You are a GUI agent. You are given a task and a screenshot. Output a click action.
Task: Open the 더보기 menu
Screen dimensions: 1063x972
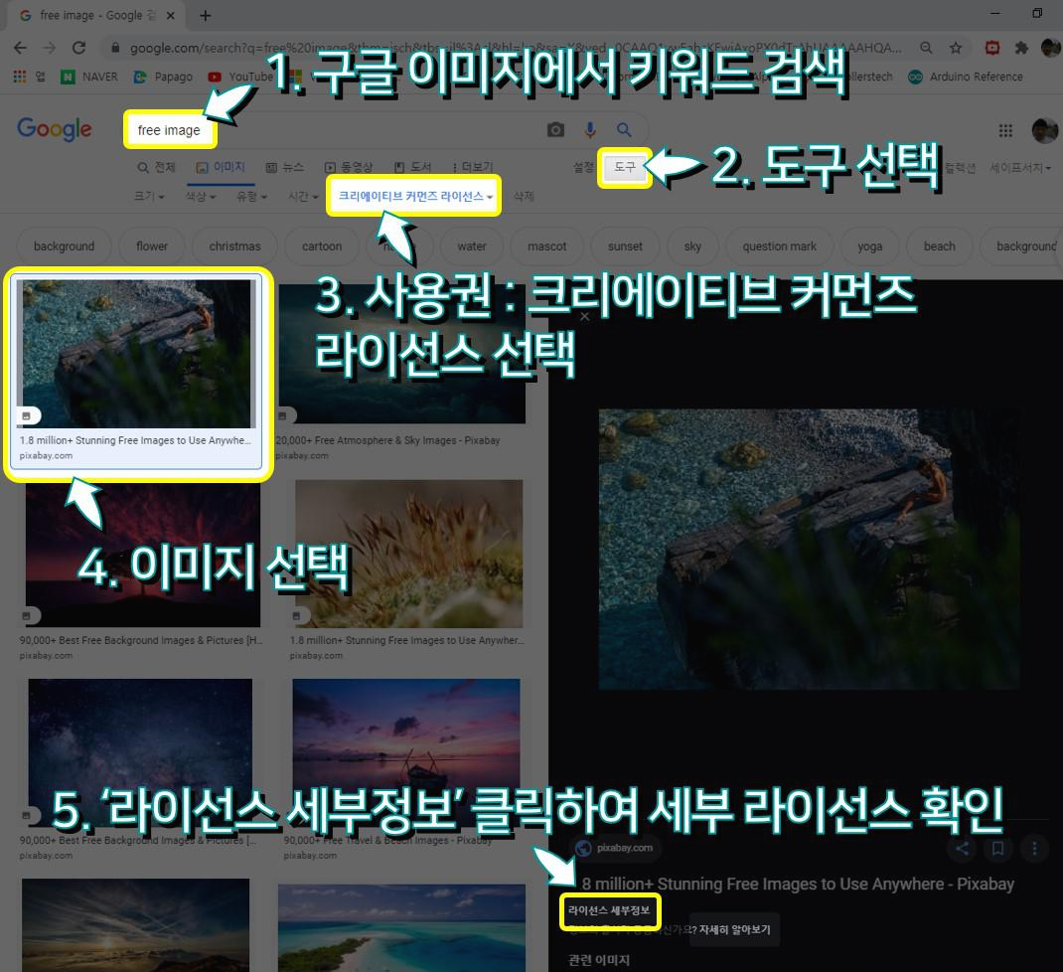pos(473,167)
